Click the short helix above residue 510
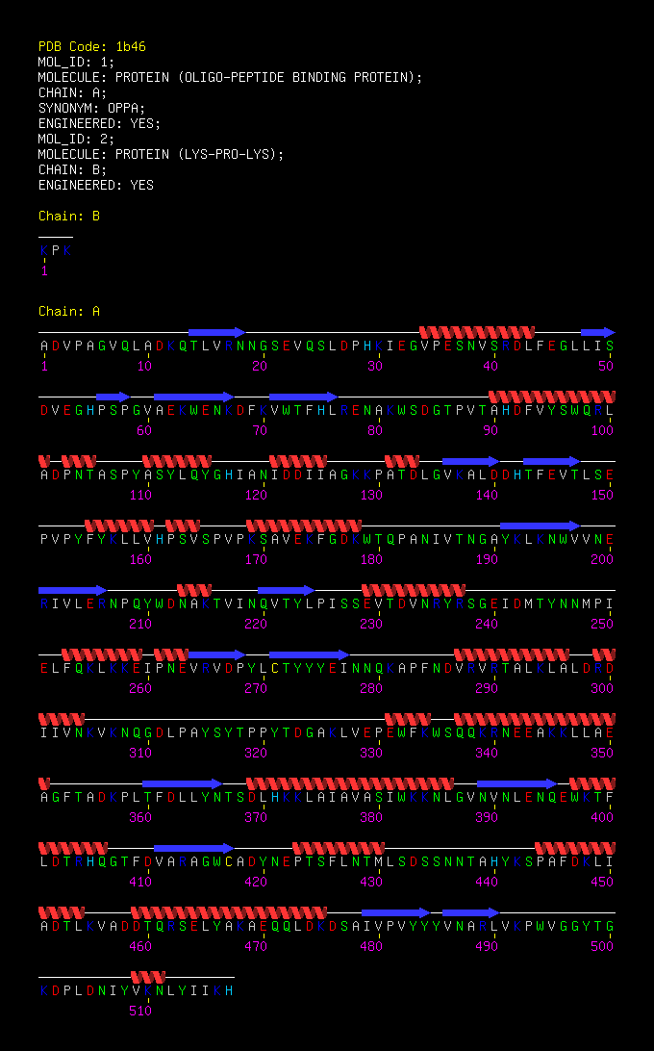The width and height of the screenshot is (654, 1051). pyautogui.click(x=148, y=977)
